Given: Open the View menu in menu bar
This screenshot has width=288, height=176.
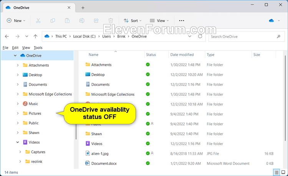Looking at the screenshot, I should coord(26,48).
